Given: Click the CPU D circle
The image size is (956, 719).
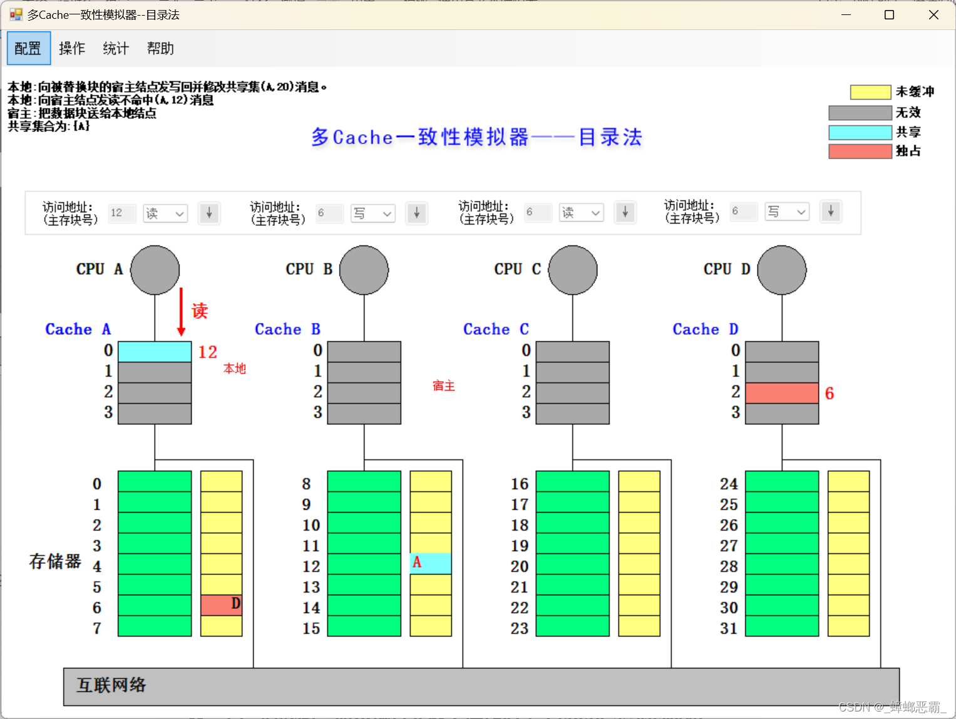Looking at the screenshot, I should point(782,270).
